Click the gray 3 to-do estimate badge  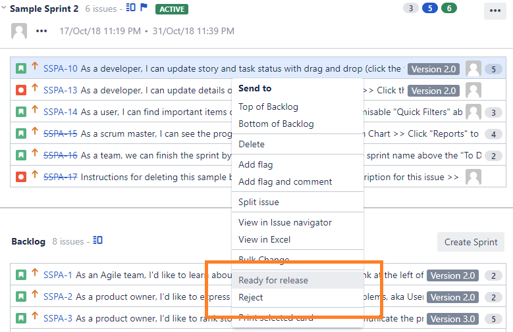(411, 8)
